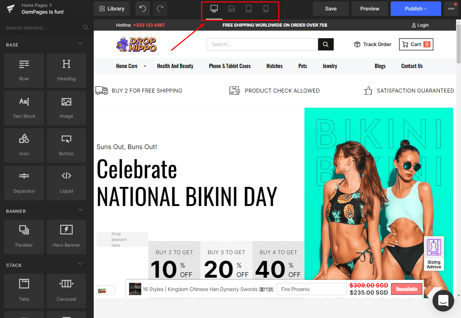Switch to laptop device view
The height and width of the screenshot is (318, 461).
pos(231,9)
